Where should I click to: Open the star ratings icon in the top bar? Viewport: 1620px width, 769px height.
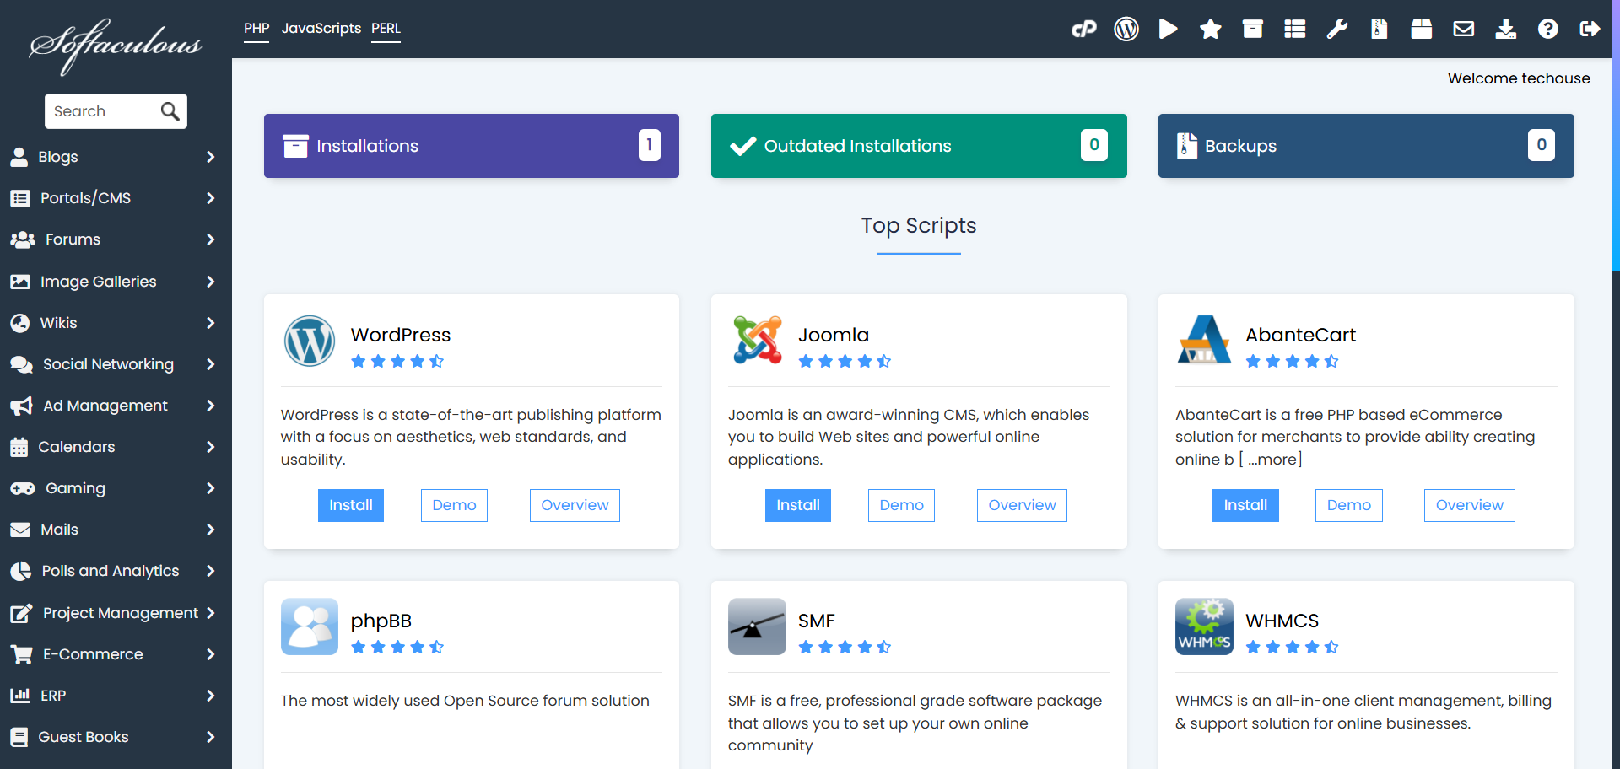click(x=1211, y=30)
